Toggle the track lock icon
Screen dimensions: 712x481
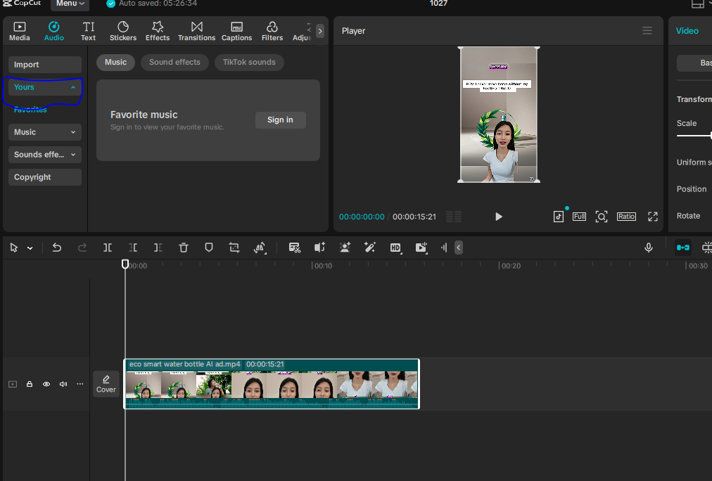click(x=30, y=384)
